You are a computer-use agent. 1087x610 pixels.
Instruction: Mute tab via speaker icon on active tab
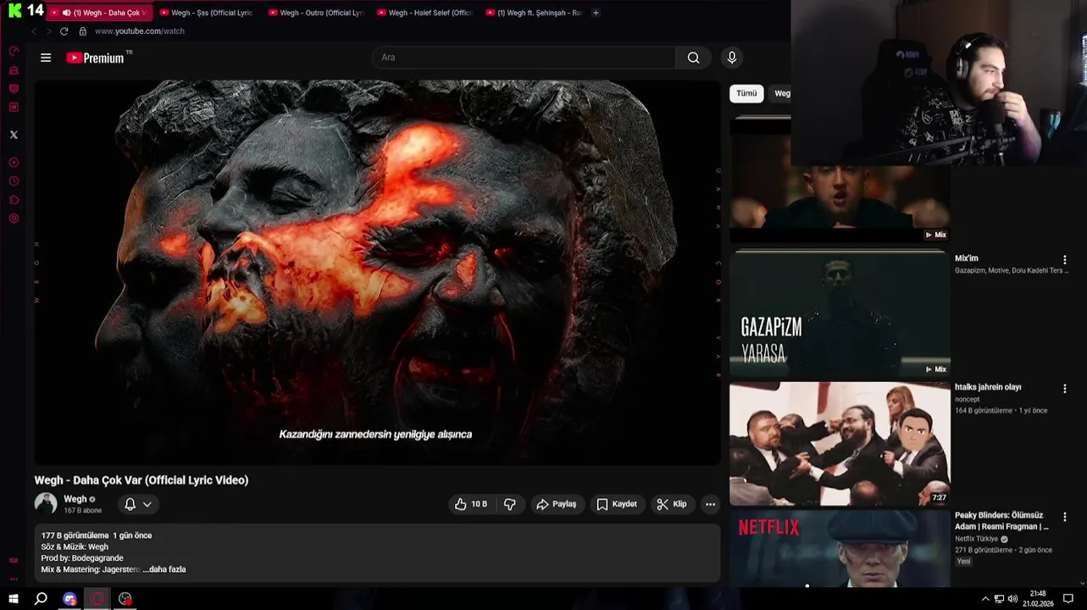point(66,13)
